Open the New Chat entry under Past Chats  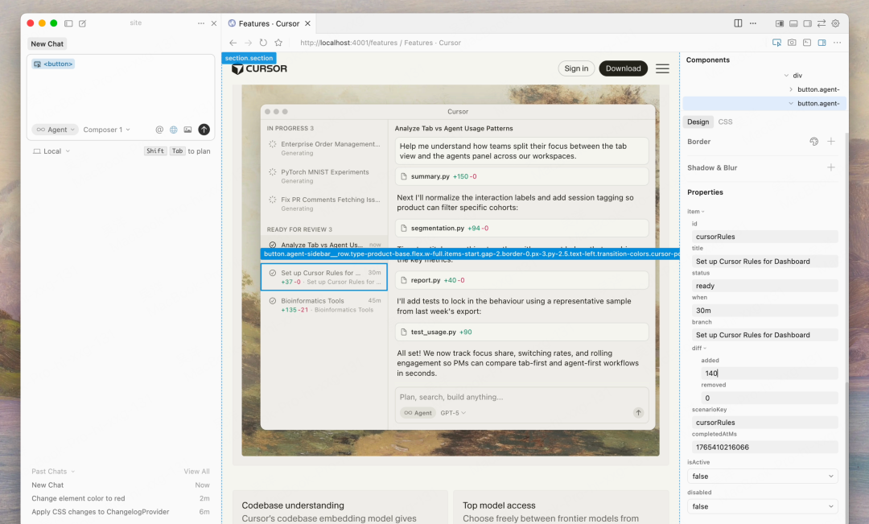[120, 485]
